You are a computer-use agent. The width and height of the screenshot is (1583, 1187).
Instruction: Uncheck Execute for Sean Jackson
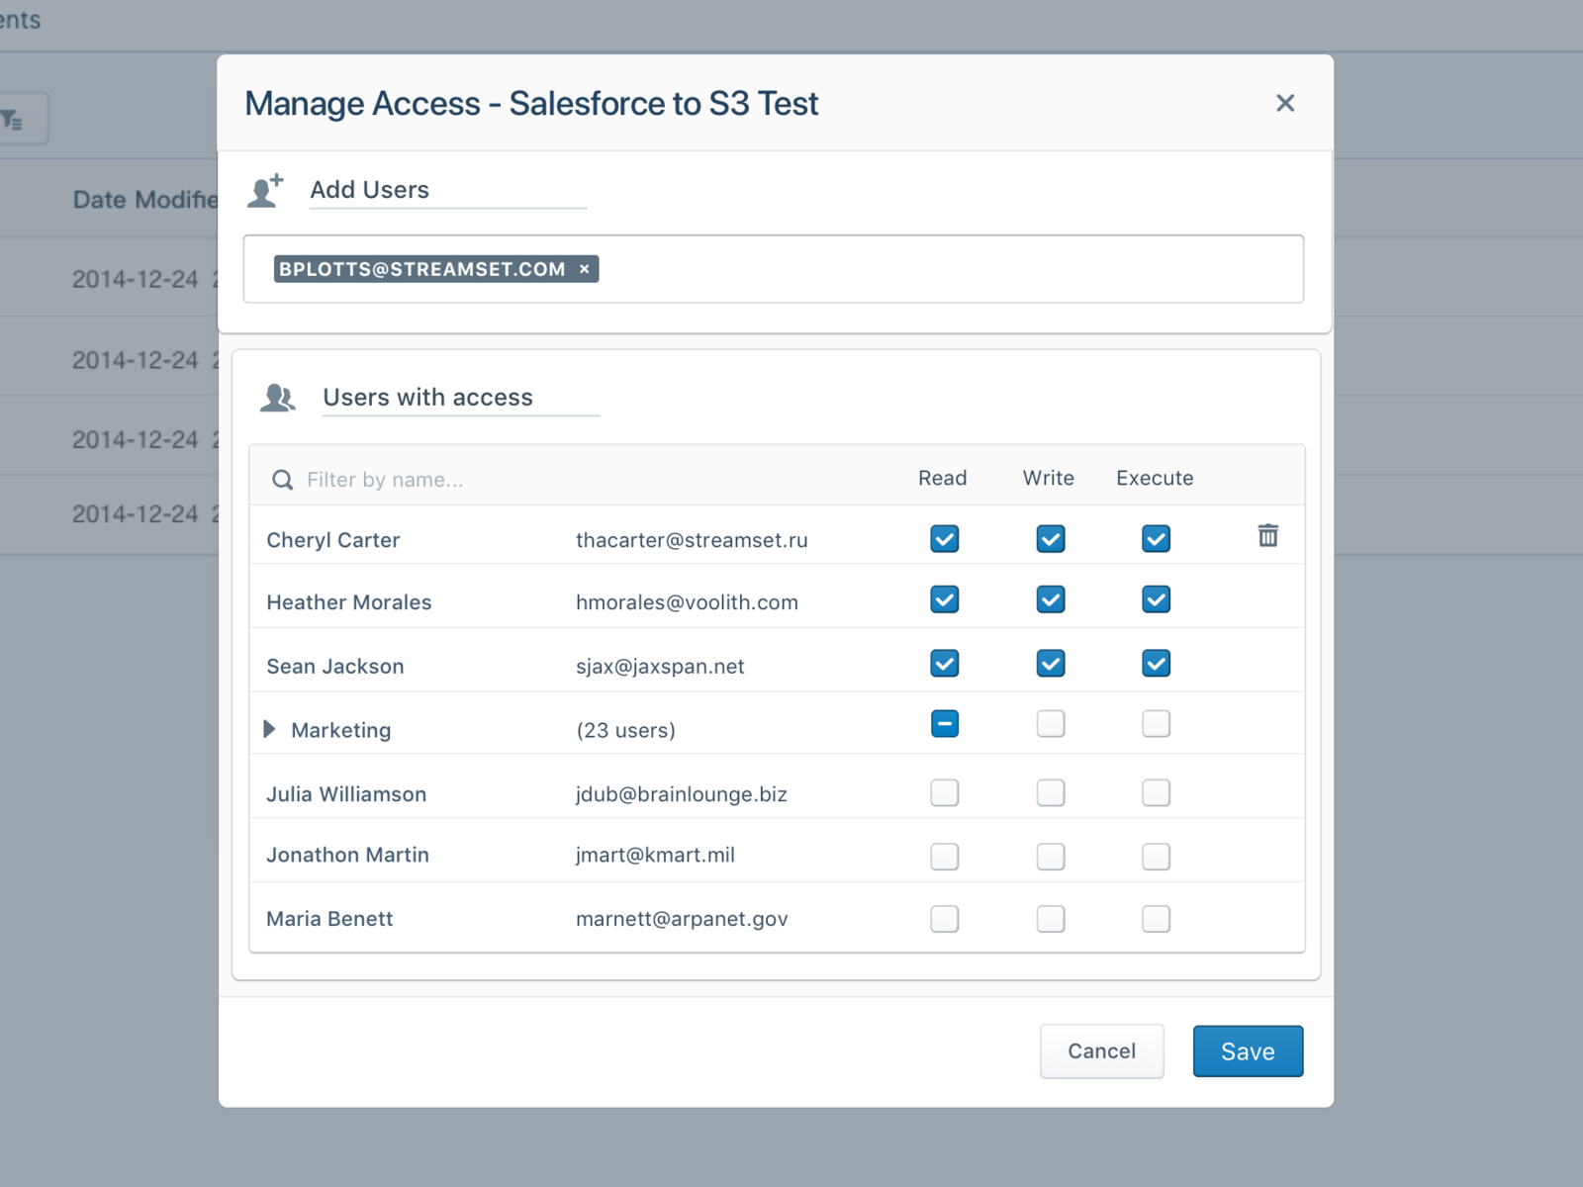tap(1156, 663)
